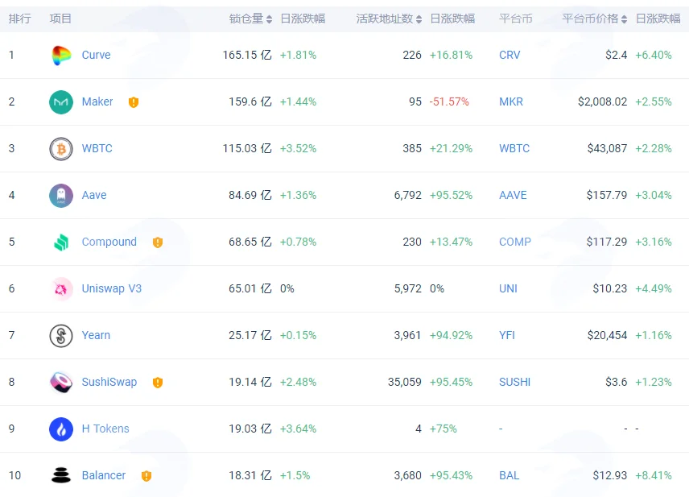This screenshot has width=689, height=497.
Task: Open the Maker project link
Action: [97, 101]
